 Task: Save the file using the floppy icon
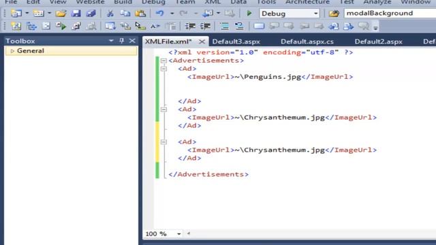[76, 14]
